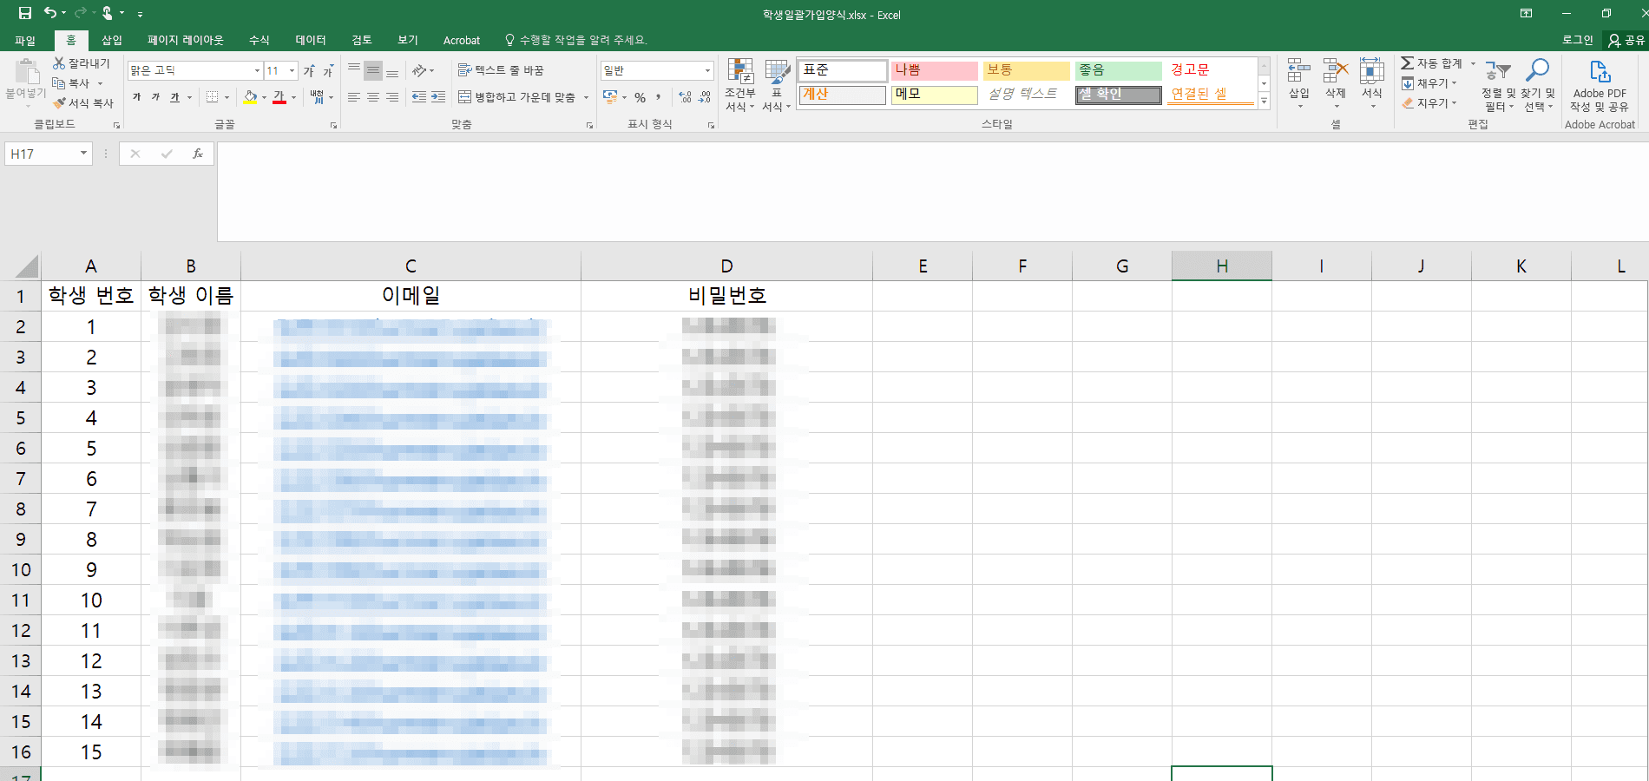Switch to the 삽입 ribbon tab
The image size is (1649, 781).
(111, 40)
